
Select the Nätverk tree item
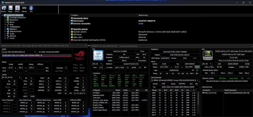[x=13, y=36]
